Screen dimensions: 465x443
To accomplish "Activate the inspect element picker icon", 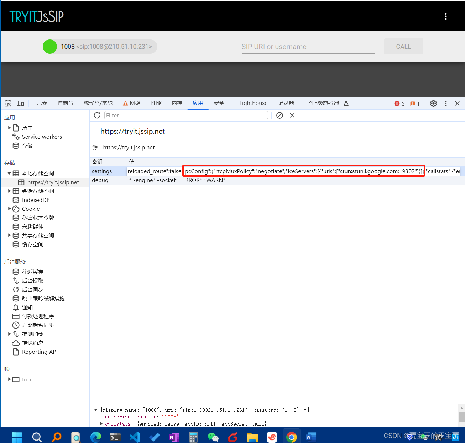I will 8,103.
